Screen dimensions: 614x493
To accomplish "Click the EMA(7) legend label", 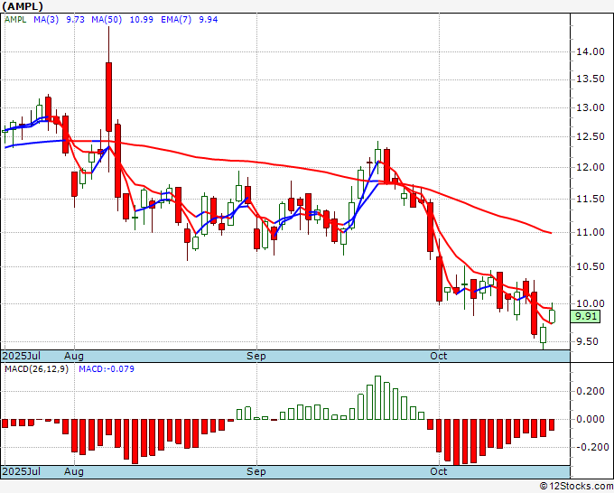I will coord(176,20).
